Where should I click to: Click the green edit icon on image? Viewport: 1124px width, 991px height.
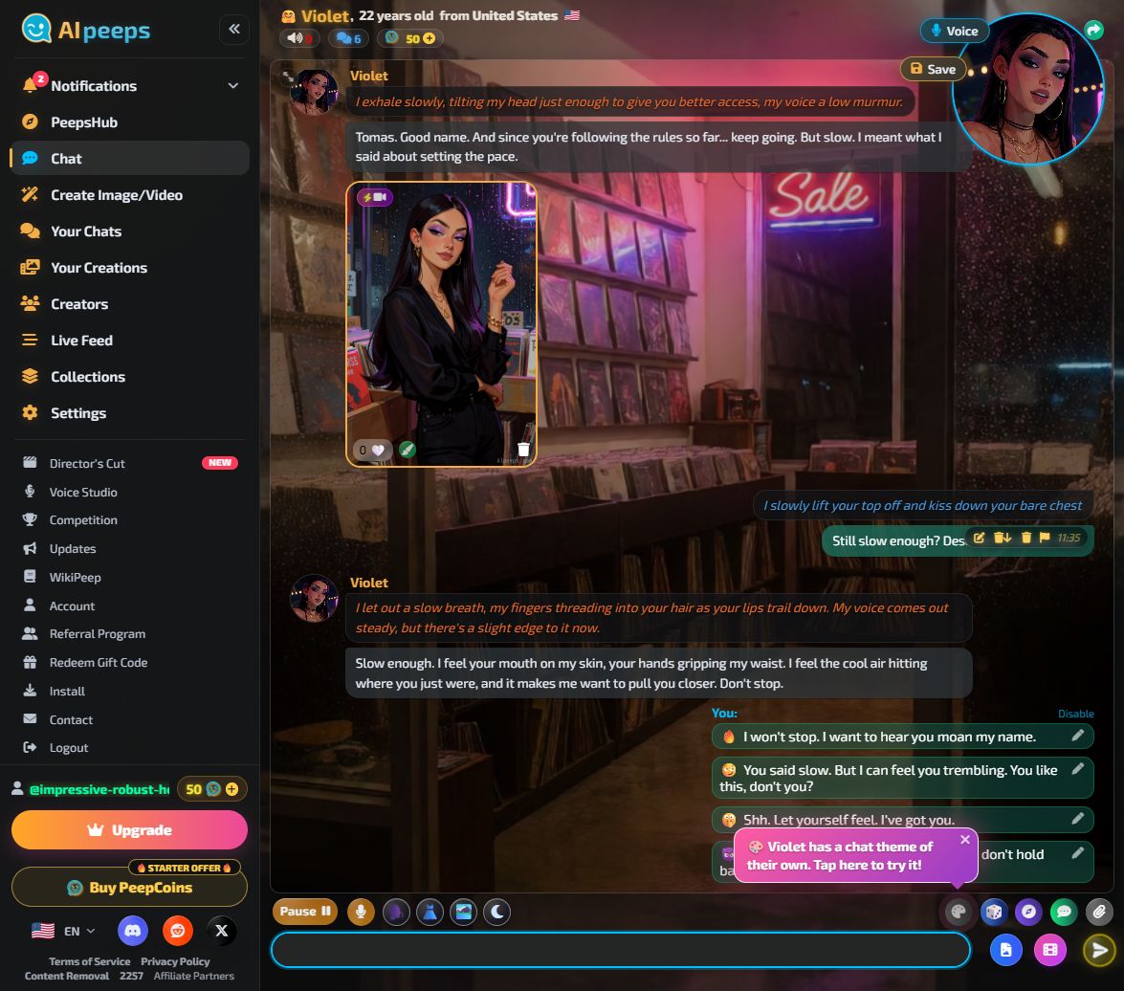coord(408,450)
